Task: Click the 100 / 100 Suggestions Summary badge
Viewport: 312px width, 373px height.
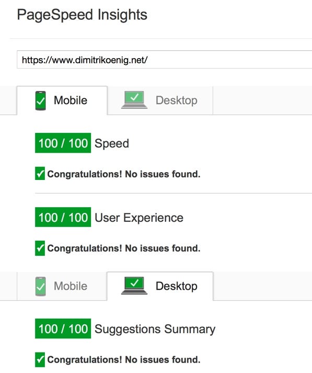Action: pyautogui.click(x=63, y=329)
